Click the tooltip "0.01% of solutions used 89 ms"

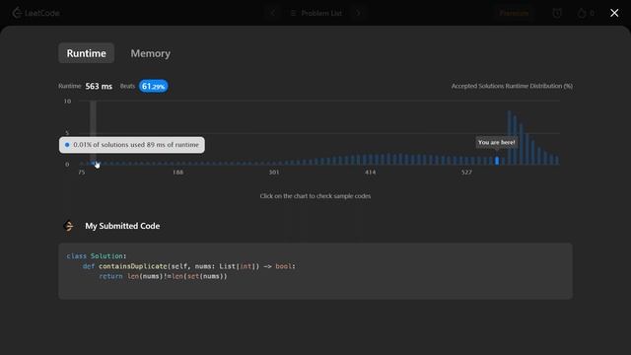[x=132, y=145]
